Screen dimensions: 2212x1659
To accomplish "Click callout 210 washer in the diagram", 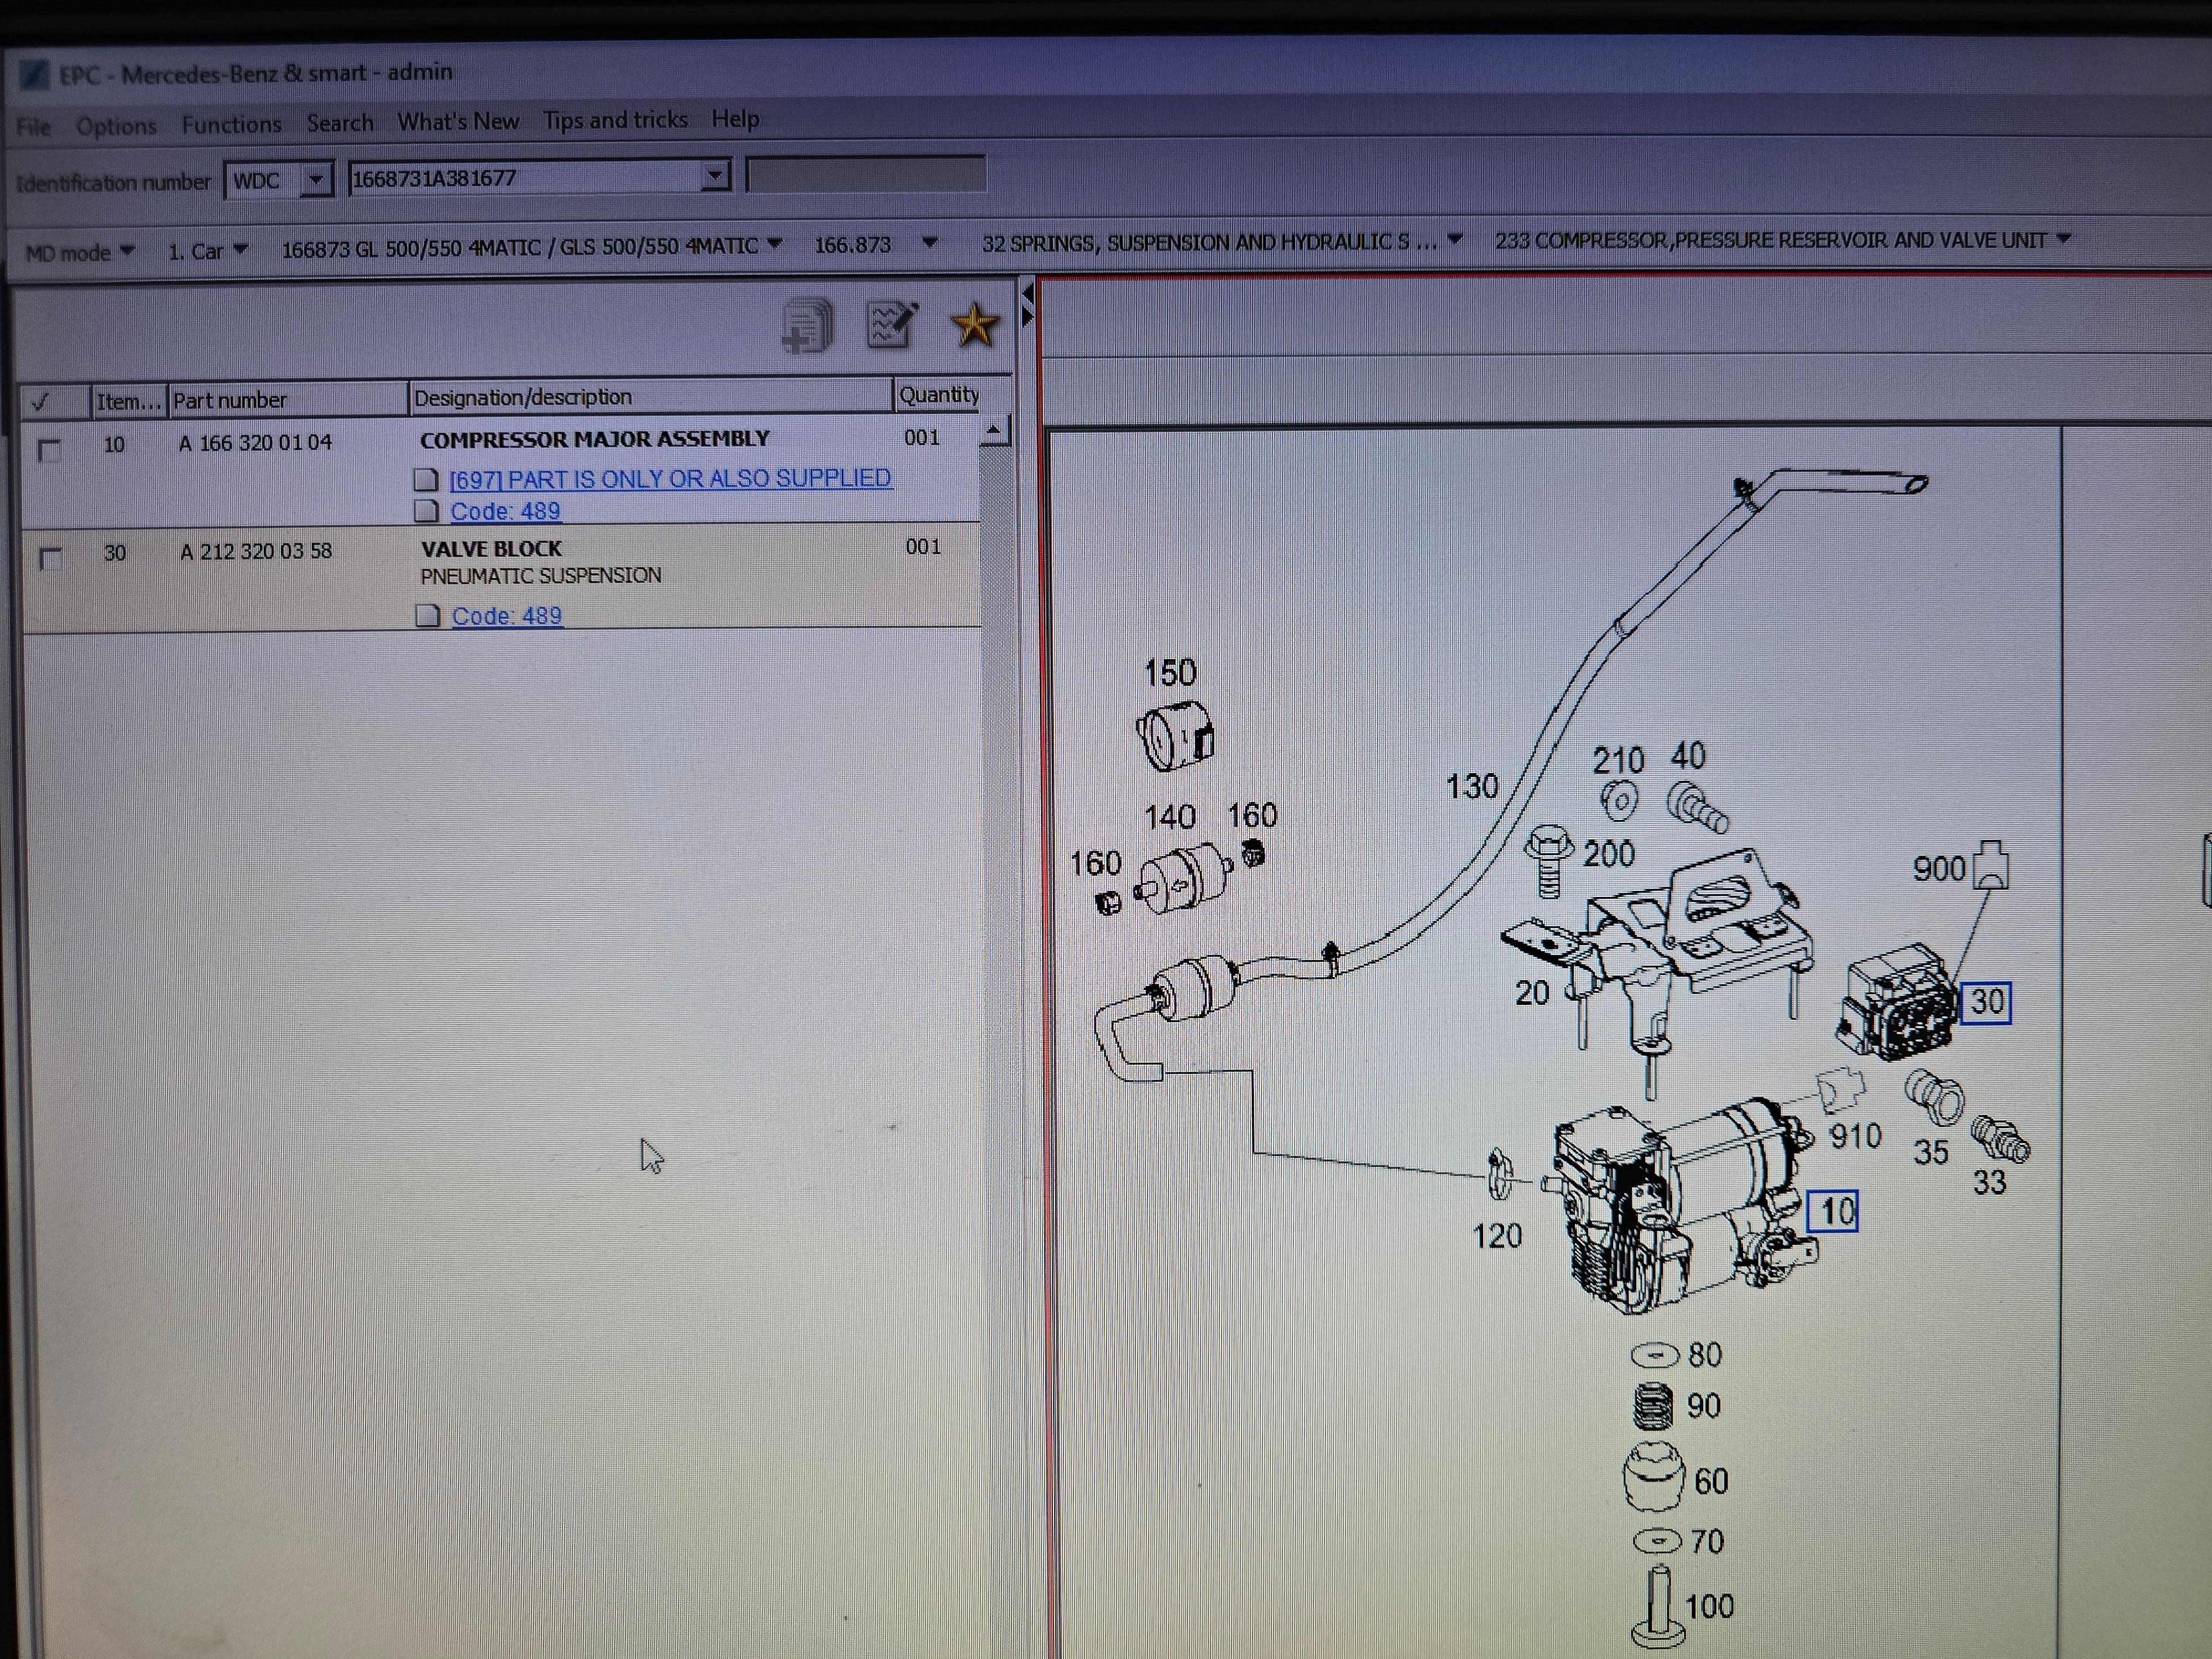I will pos(1618,760).
